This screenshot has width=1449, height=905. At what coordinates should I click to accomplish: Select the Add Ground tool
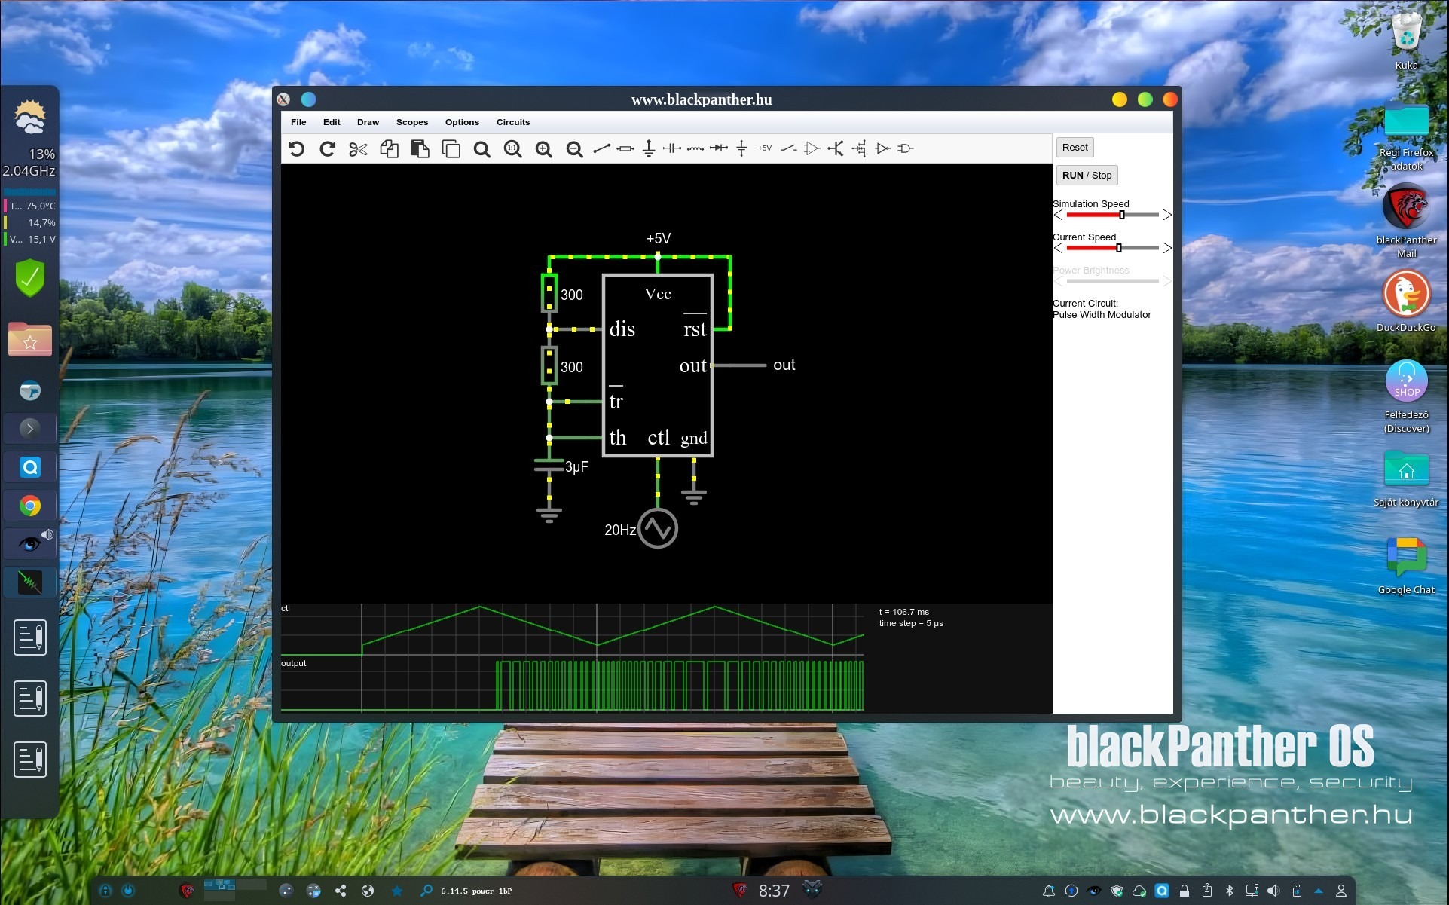648,149
